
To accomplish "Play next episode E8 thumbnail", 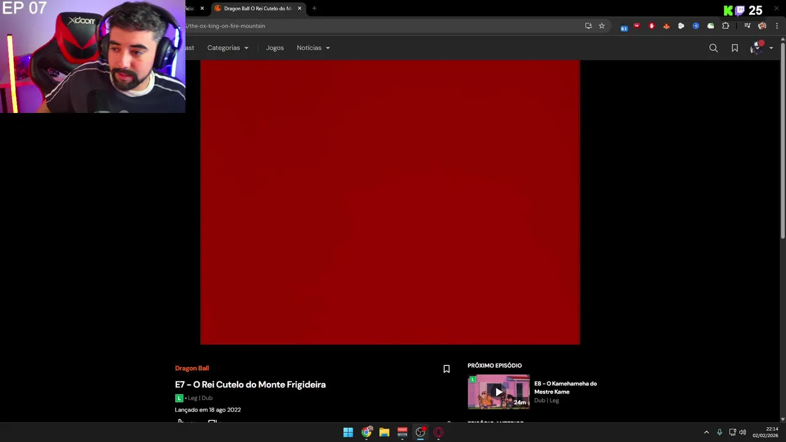I will (499, 392).
